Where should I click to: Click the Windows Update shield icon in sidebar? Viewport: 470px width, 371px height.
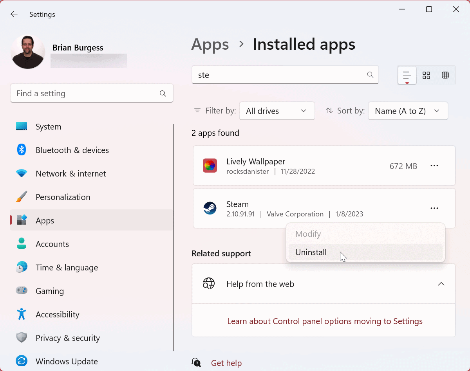(22, 361)
